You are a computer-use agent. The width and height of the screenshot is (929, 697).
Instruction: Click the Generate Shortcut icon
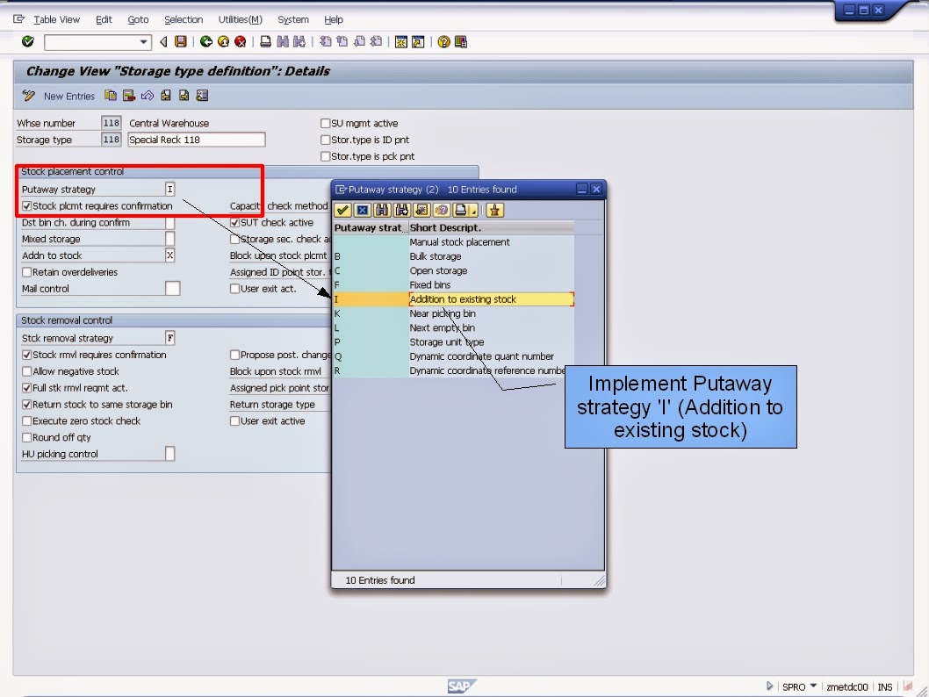[418, 41]
